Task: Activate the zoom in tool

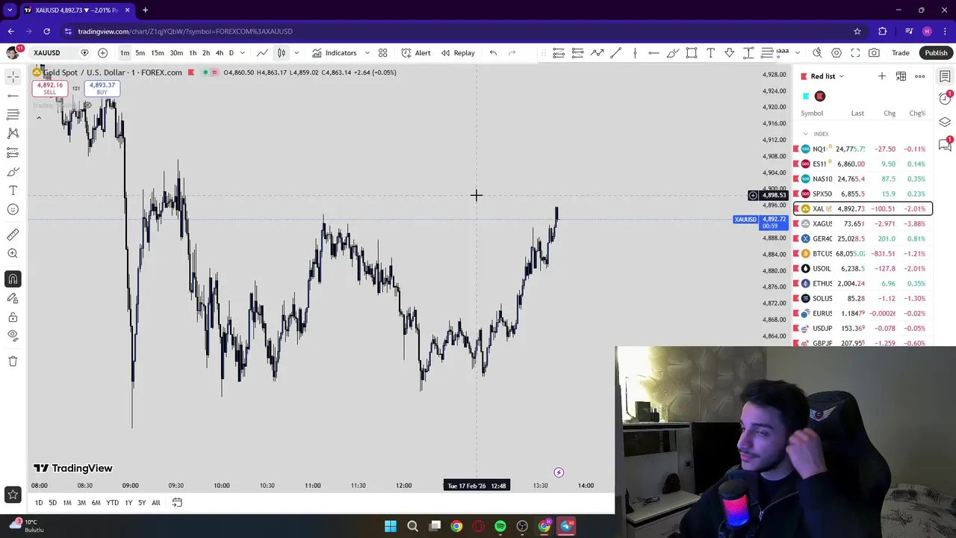Action: tap(13, 254)
